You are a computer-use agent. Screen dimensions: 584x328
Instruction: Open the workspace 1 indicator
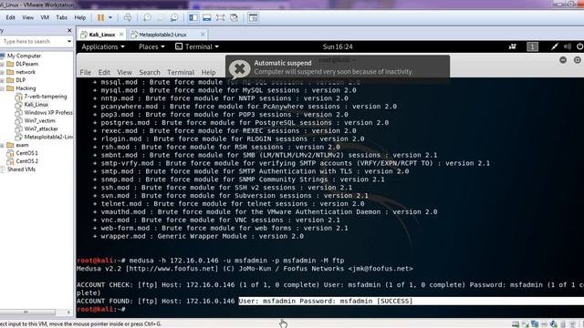532,46
